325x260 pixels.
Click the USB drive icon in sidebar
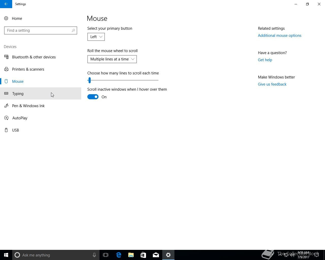coord(6,130)
